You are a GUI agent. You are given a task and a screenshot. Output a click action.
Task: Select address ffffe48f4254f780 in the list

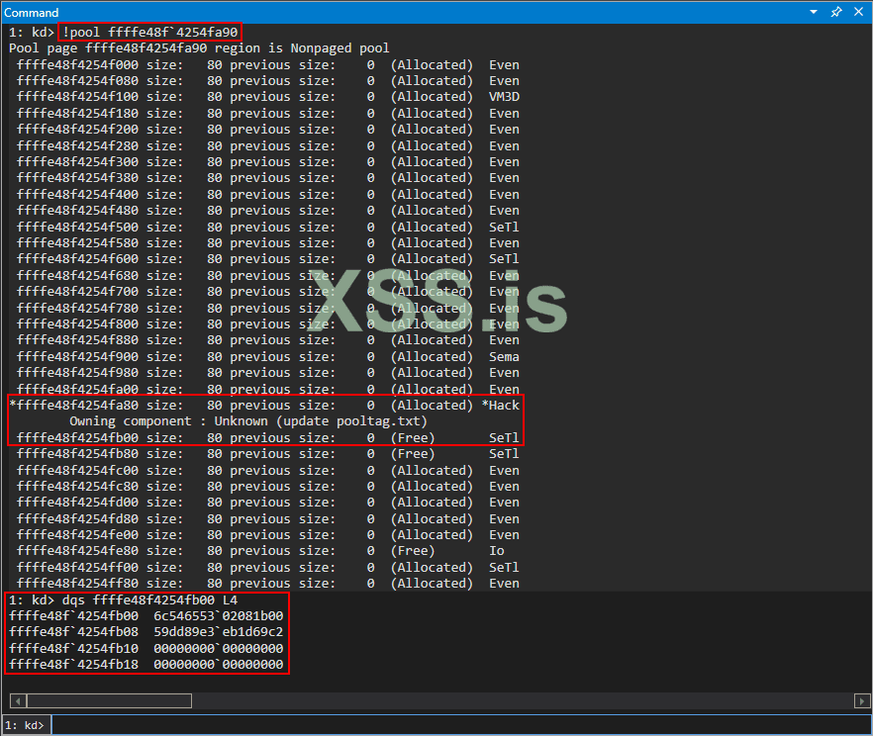77,309
